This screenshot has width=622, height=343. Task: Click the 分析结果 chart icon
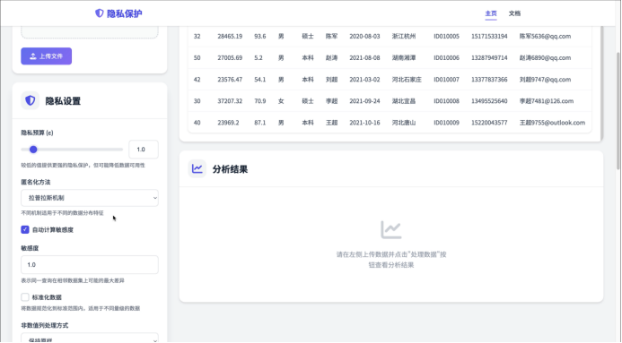click(197, 169)
